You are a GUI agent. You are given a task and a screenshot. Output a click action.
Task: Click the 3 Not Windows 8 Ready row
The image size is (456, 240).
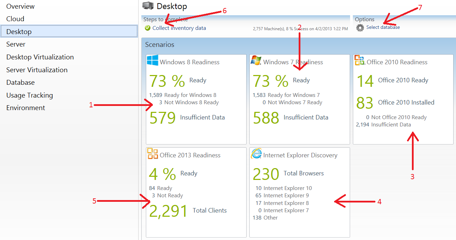pos(189,102)
